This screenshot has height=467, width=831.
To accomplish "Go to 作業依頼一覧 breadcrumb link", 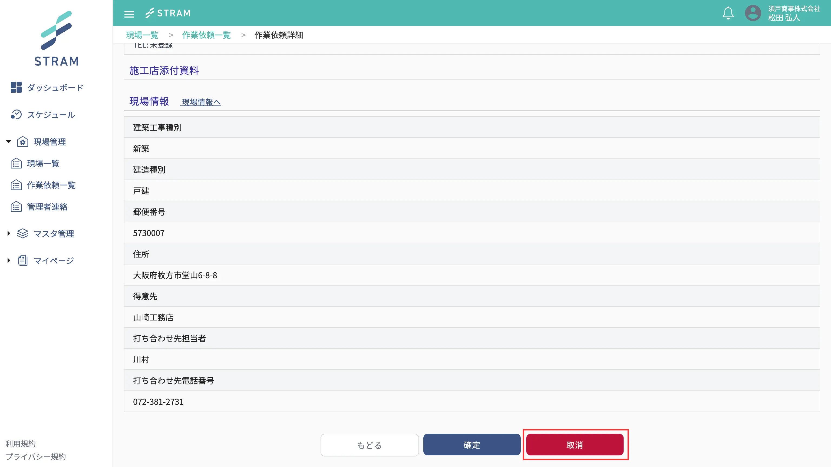I will point(206,35).
